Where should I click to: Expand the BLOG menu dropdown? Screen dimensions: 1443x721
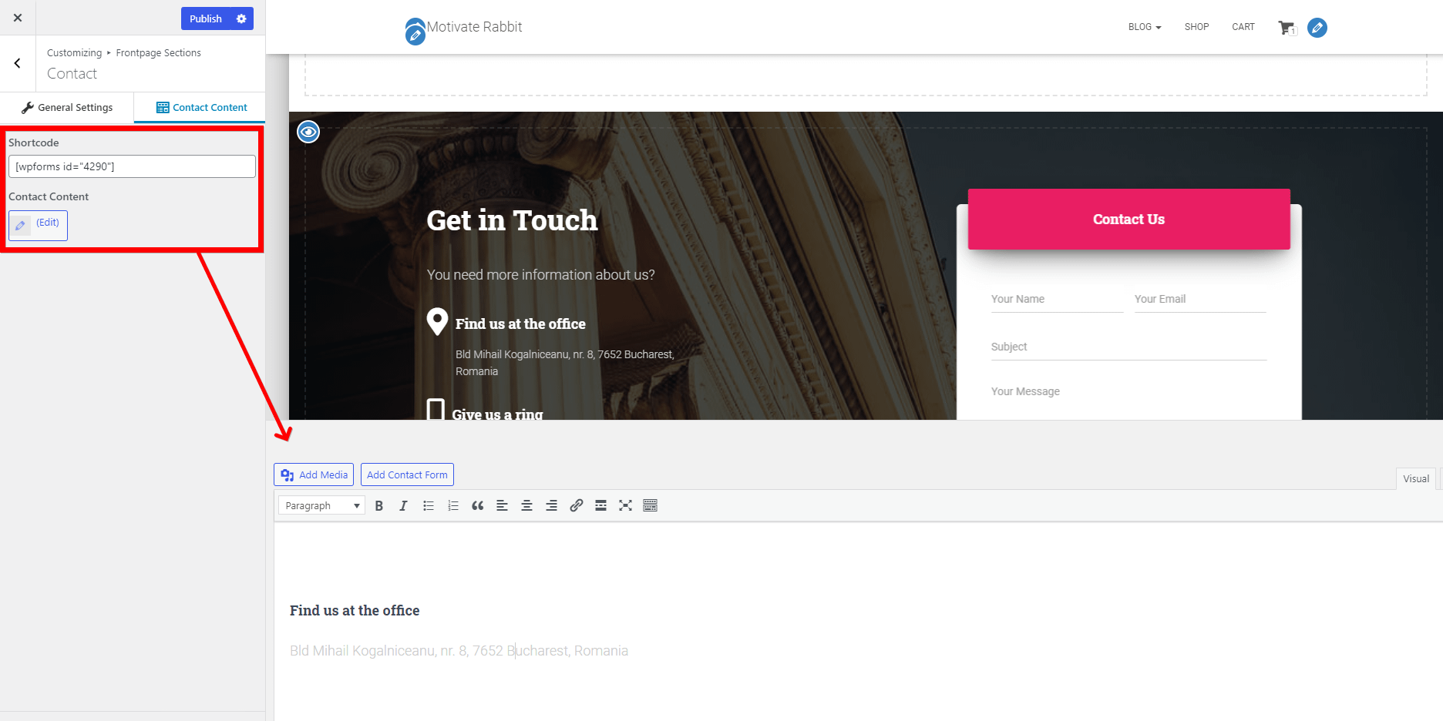tap(1144, 27)
